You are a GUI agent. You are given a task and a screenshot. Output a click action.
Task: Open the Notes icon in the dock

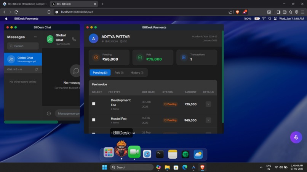(173, 154)
